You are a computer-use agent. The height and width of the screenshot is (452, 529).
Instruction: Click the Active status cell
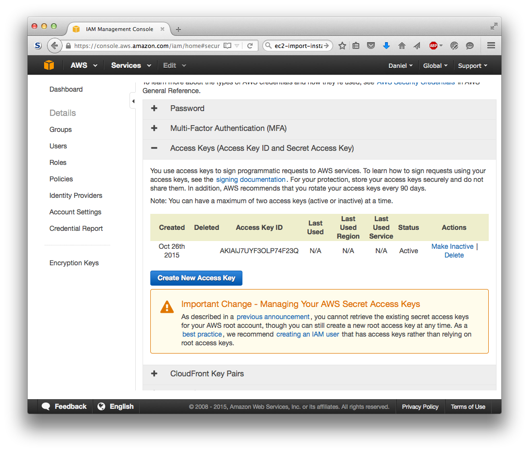(x=409, y=251)
